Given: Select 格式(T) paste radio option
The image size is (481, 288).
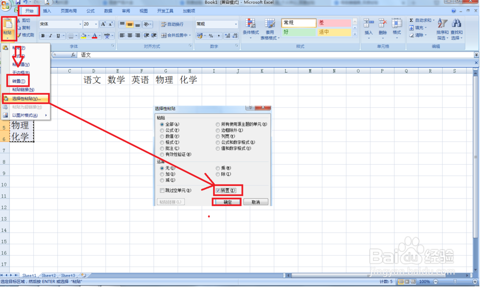Looking at the screenshot, I should [162, 143].
